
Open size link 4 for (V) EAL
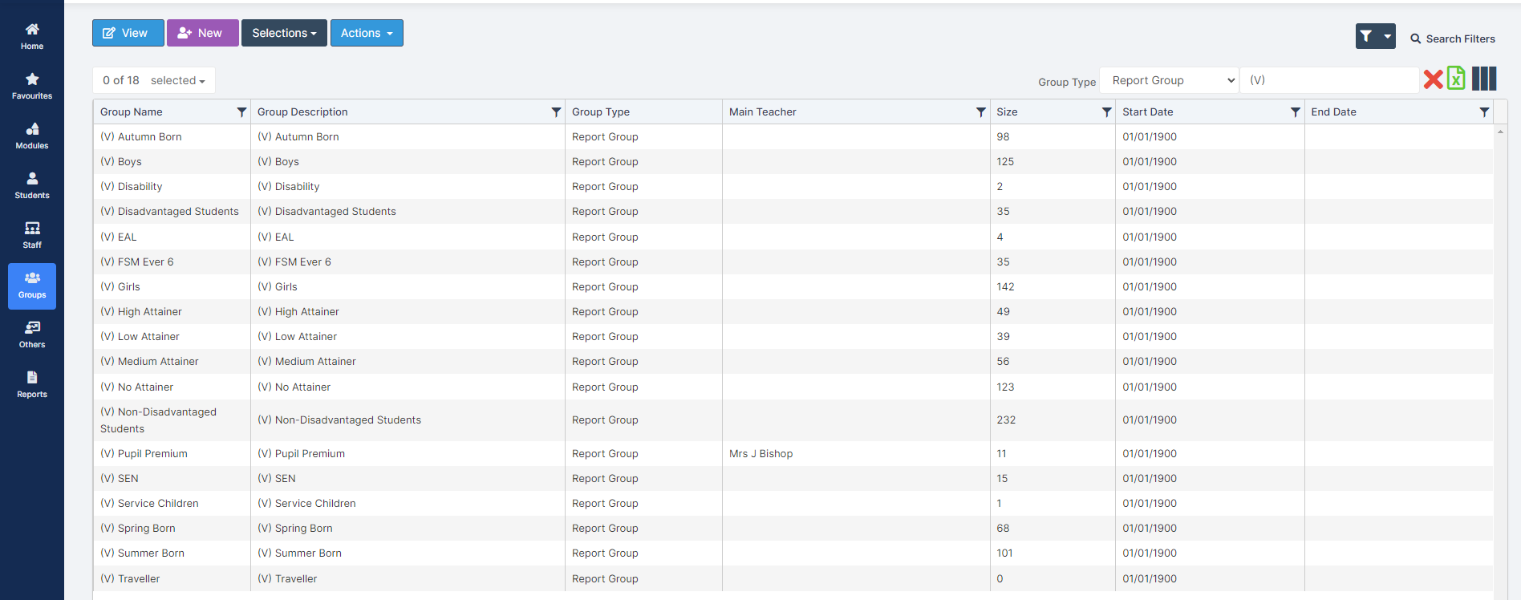1000,237
